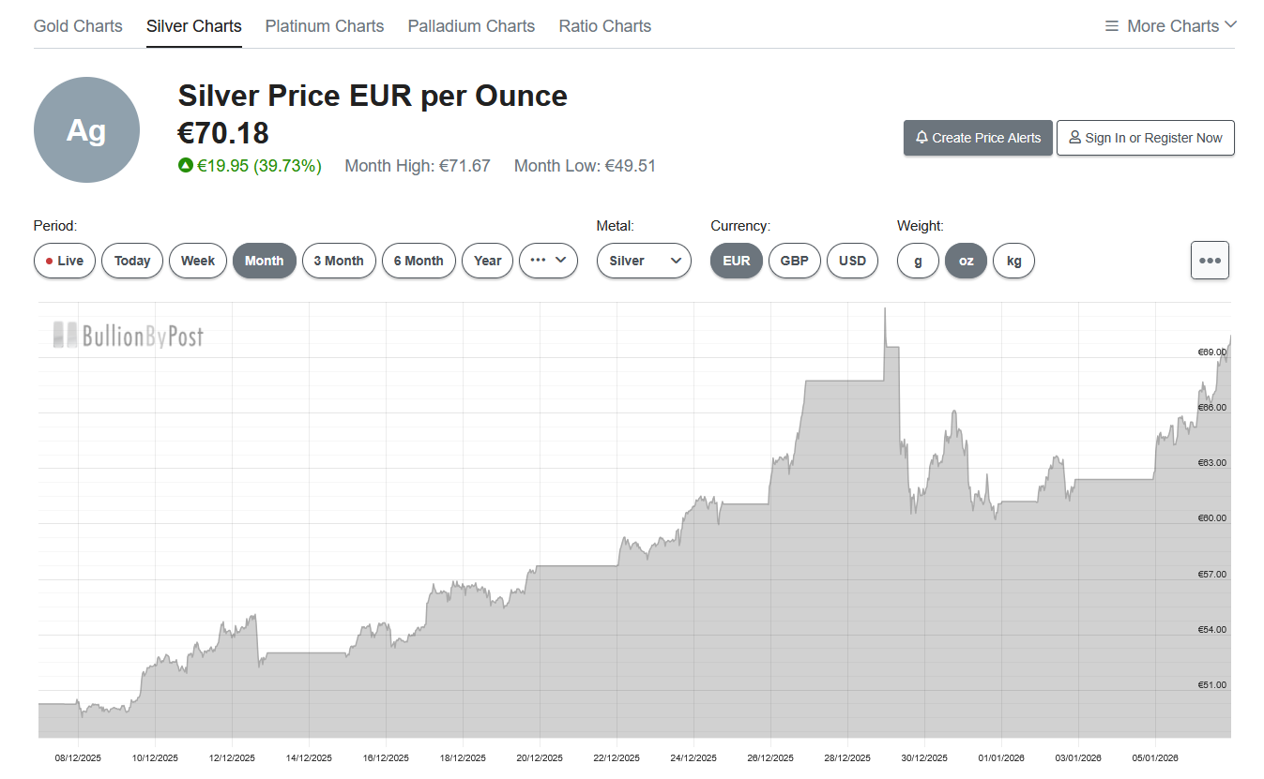Click the 28/12/2025 date axis label

pyautogui.click(x=847, y=757)
